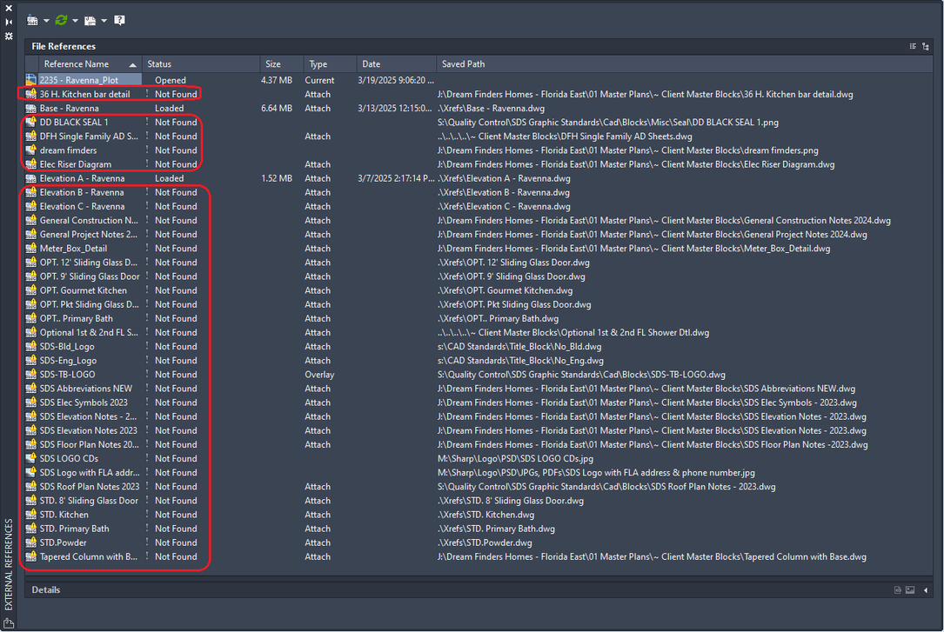
Task: Sort by Reference Name column
Action: pos(90,63)
